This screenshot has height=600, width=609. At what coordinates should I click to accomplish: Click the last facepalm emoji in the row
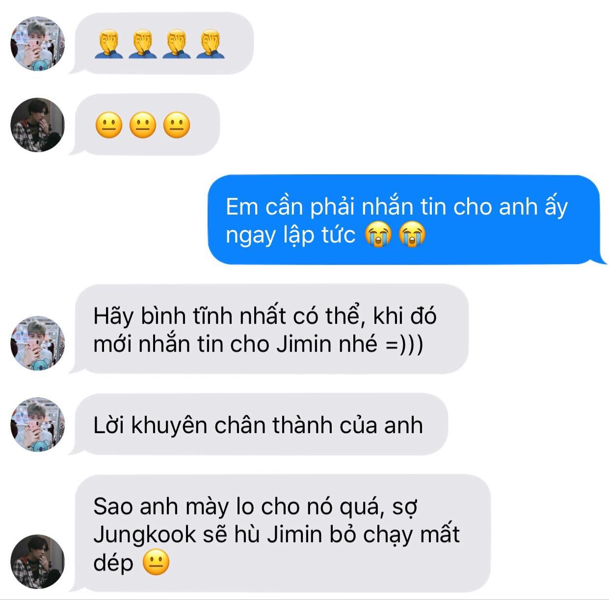point(210,44)
